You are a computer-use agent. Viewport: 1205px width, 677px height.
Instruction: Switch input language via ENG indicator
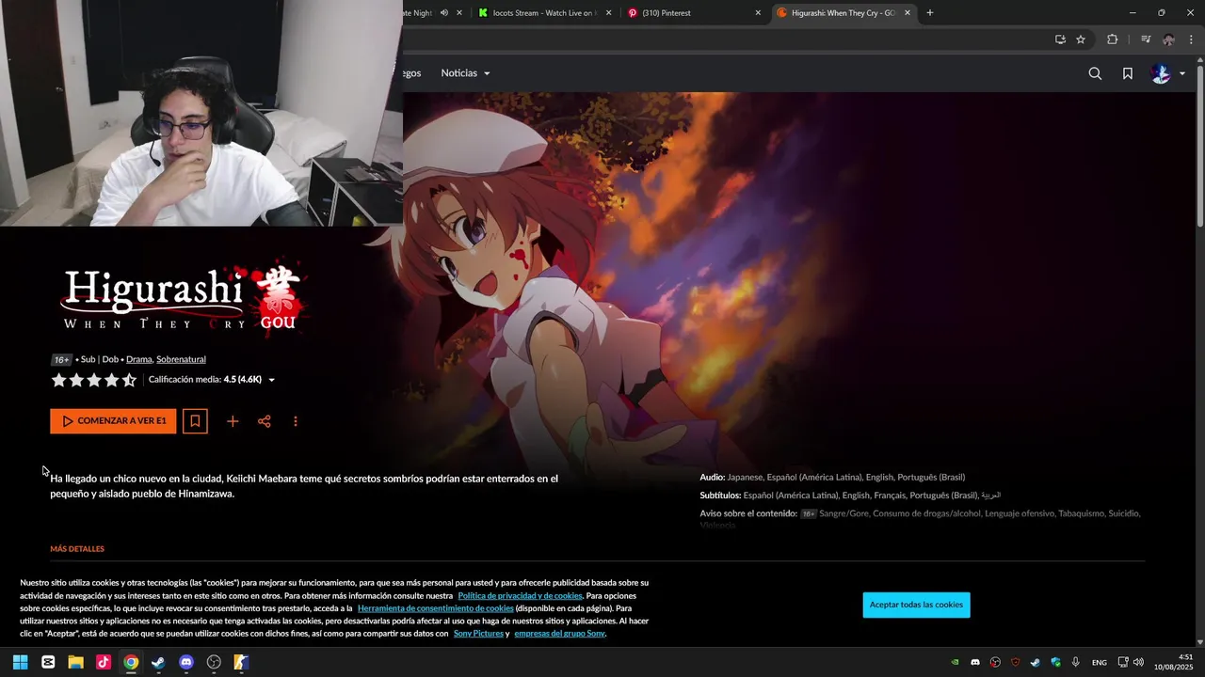pos(1099,663)
